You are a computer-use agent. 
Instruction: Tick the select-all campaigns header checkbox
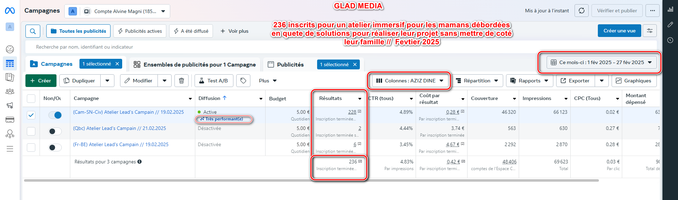31,98
